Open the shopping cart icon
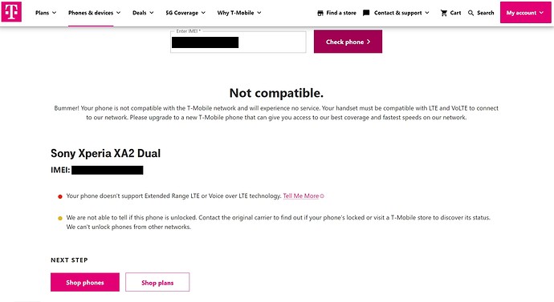Screen dimensions: 554x302 pyautogui.click(x=444, y=13)
